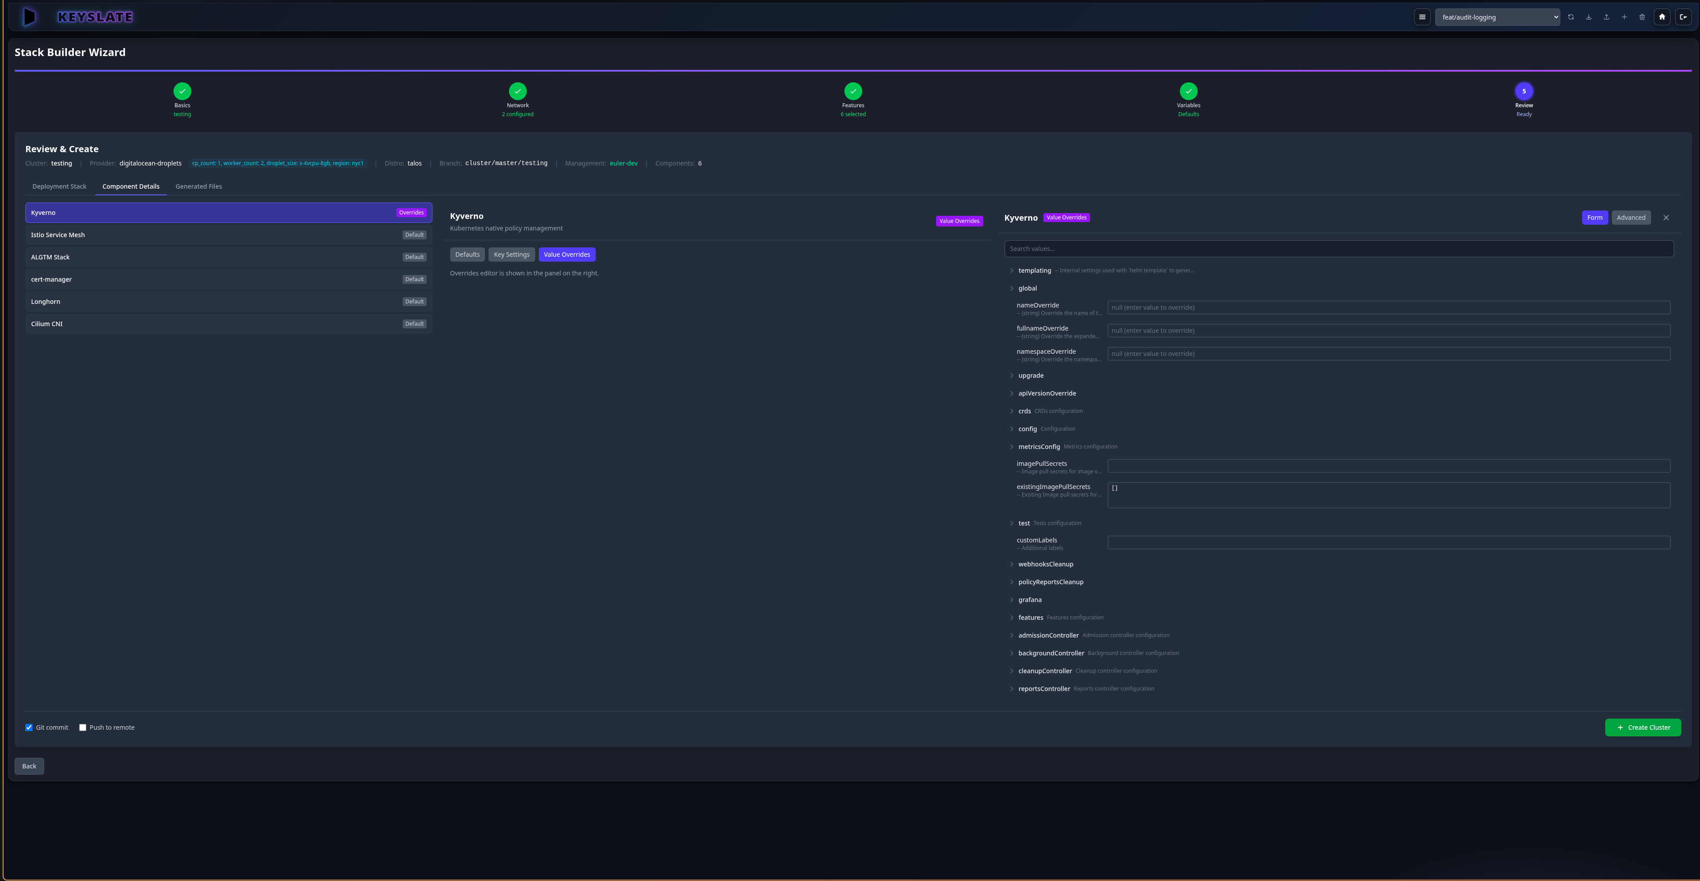The width and height of the screenshot is (1700, 881).
Task: Click the logout arrow icon
Action: pos(1684,17)
